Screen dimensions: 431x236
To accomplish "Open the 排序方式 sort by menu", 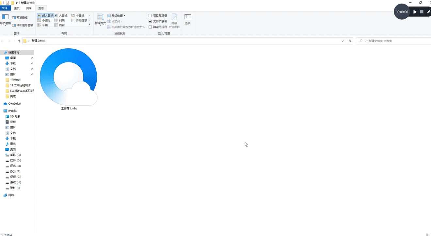I will coord(100,20).
